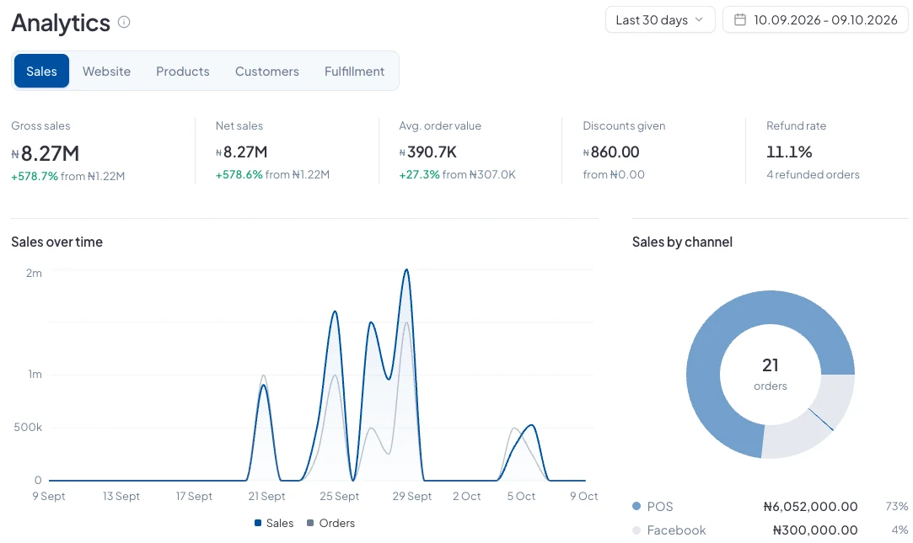Click 'from ₦0.00' under Discounts given

coord(614,174)
